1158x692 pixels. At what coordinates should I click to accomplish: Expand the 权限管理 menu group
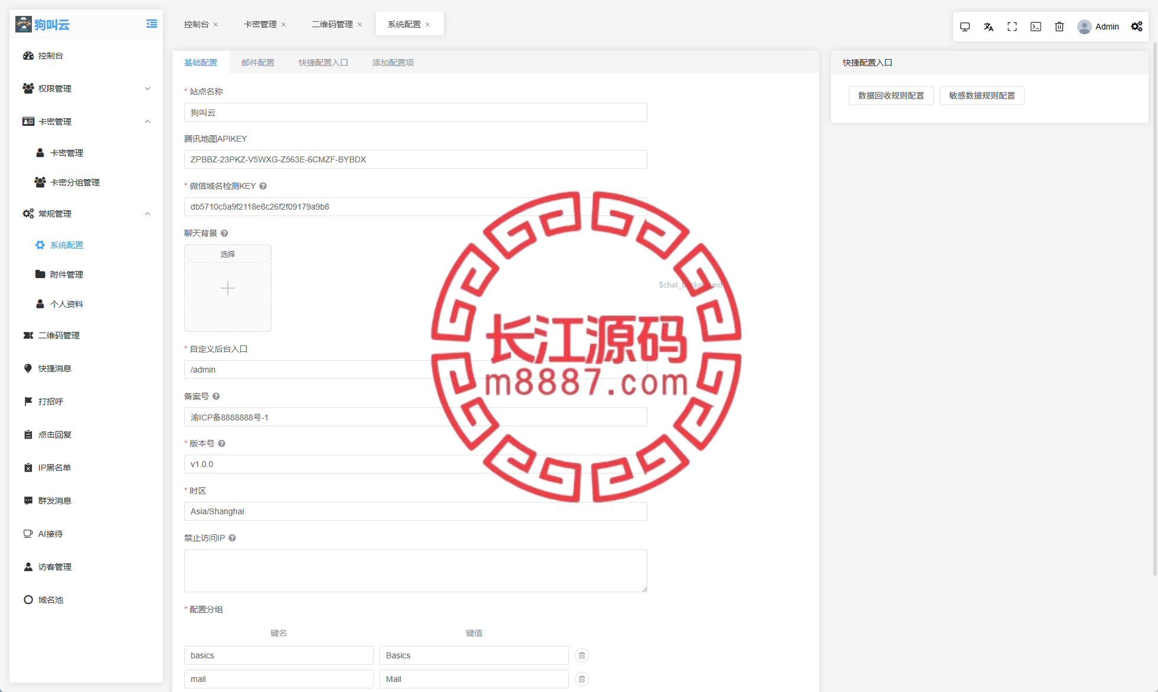point(86,89)
